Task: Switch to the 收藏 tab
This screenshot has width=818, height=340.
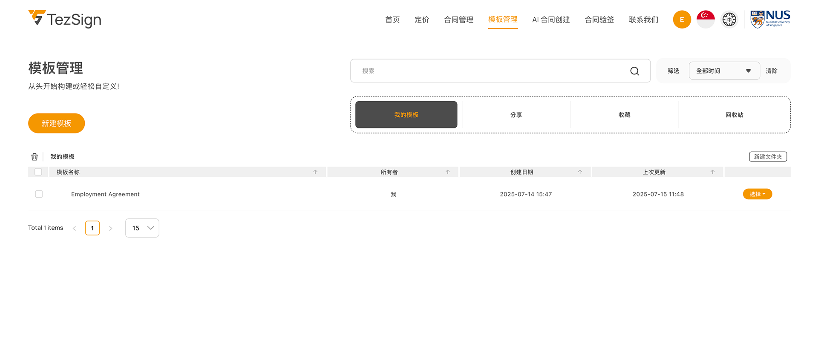Action: (624, 115)
